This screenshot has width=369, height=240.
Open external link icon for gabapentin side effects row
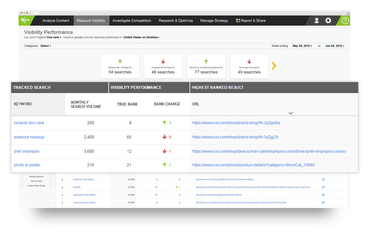click(x=323, y=195)
